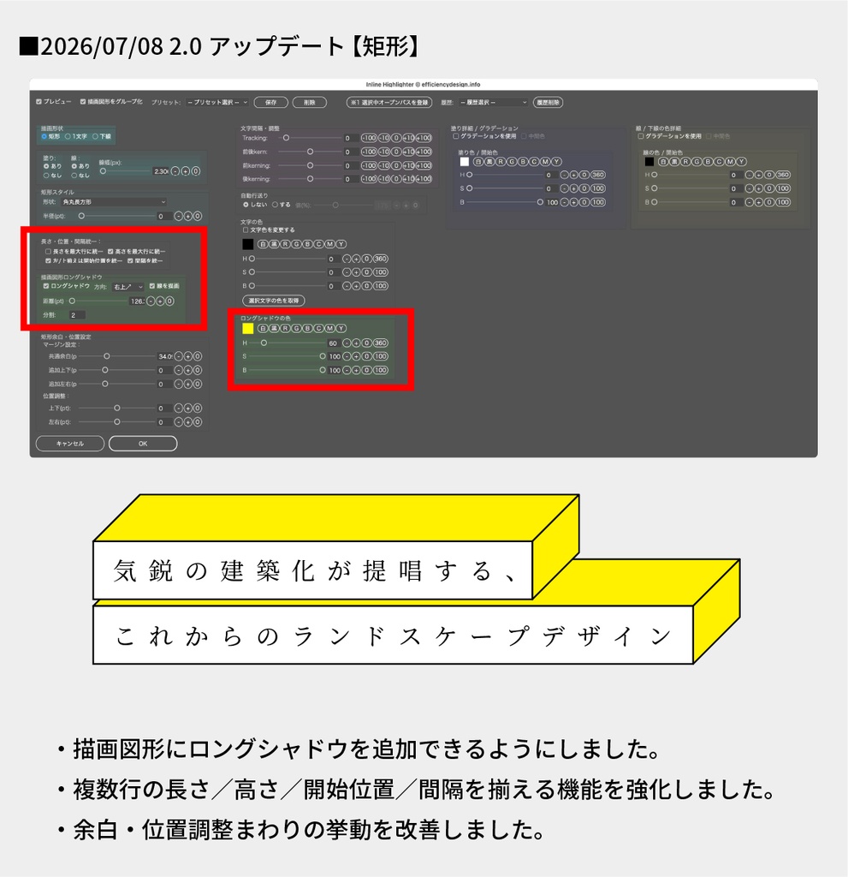
Task: Enable 長さを最大行に統一 checkbox
Action: click(48, 252)
